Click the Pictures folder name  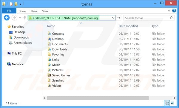tap(57, 70)
